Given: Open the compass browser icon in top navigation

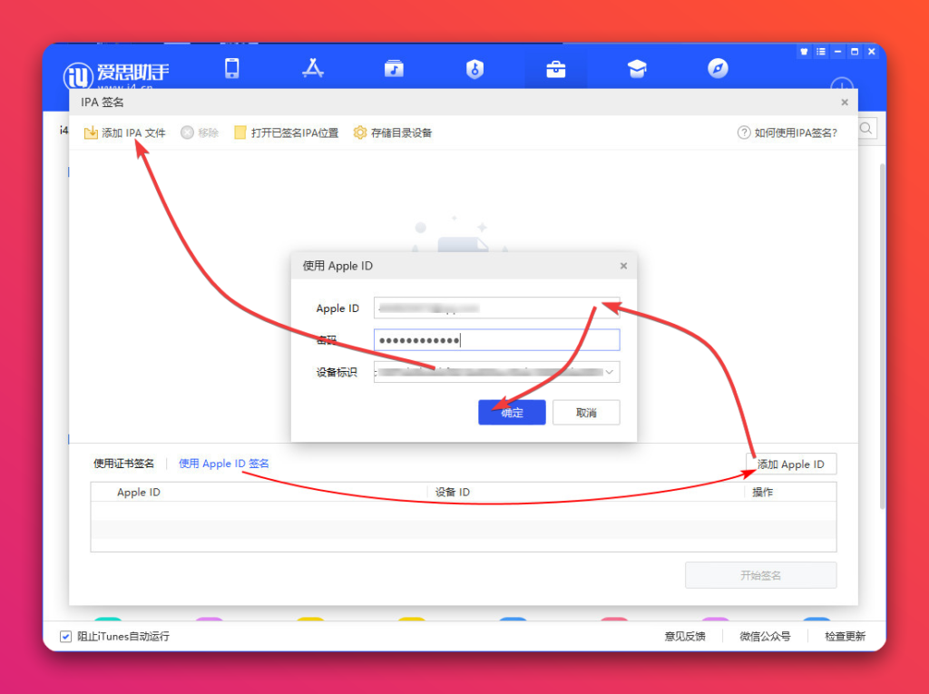Looking at the screenshot, I should tap(718, 69).
